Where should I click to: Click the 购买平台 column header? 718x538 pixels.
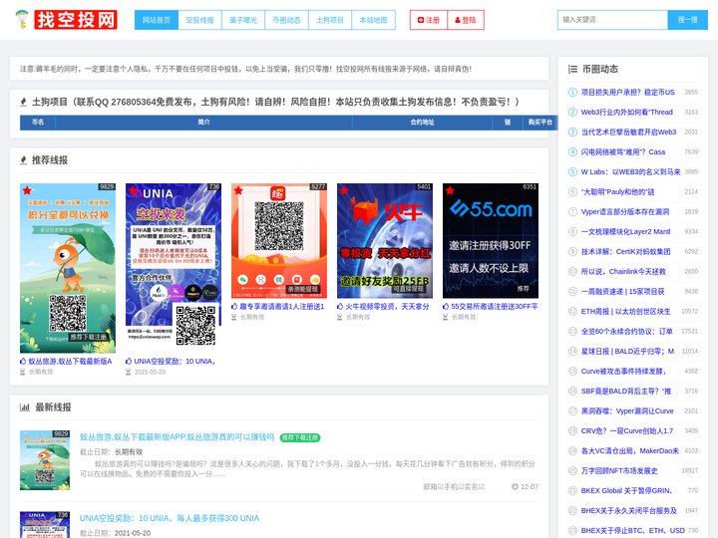click(540, 123)
